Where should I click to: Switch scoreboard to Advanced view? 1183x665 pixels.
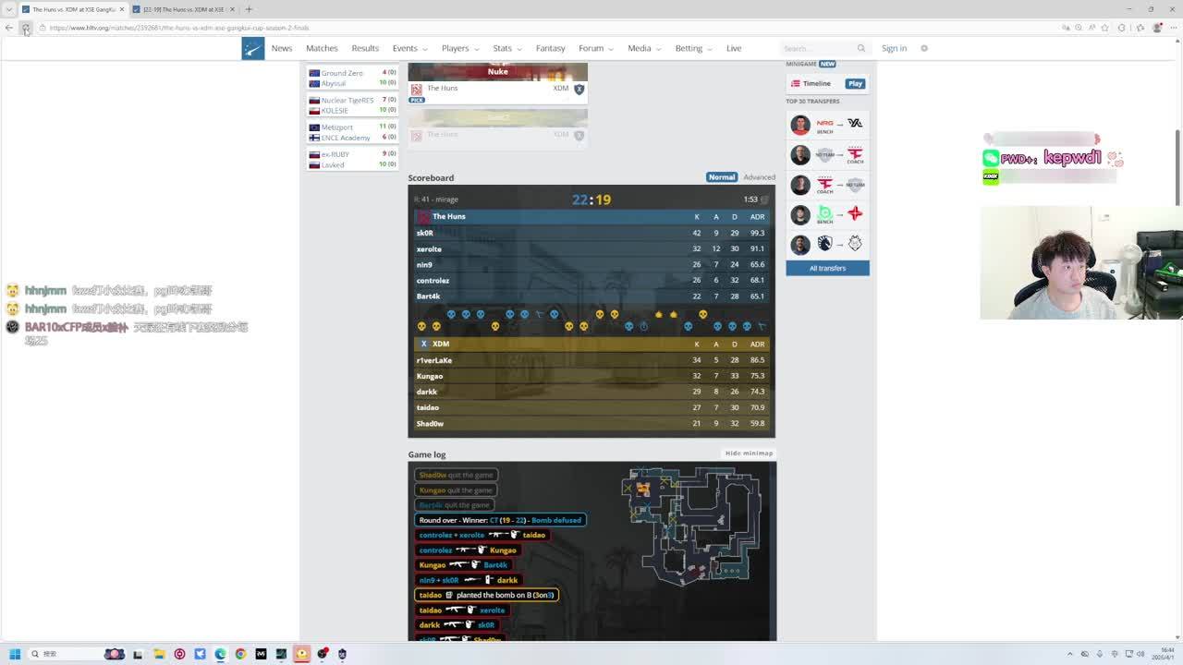[759, 177]
